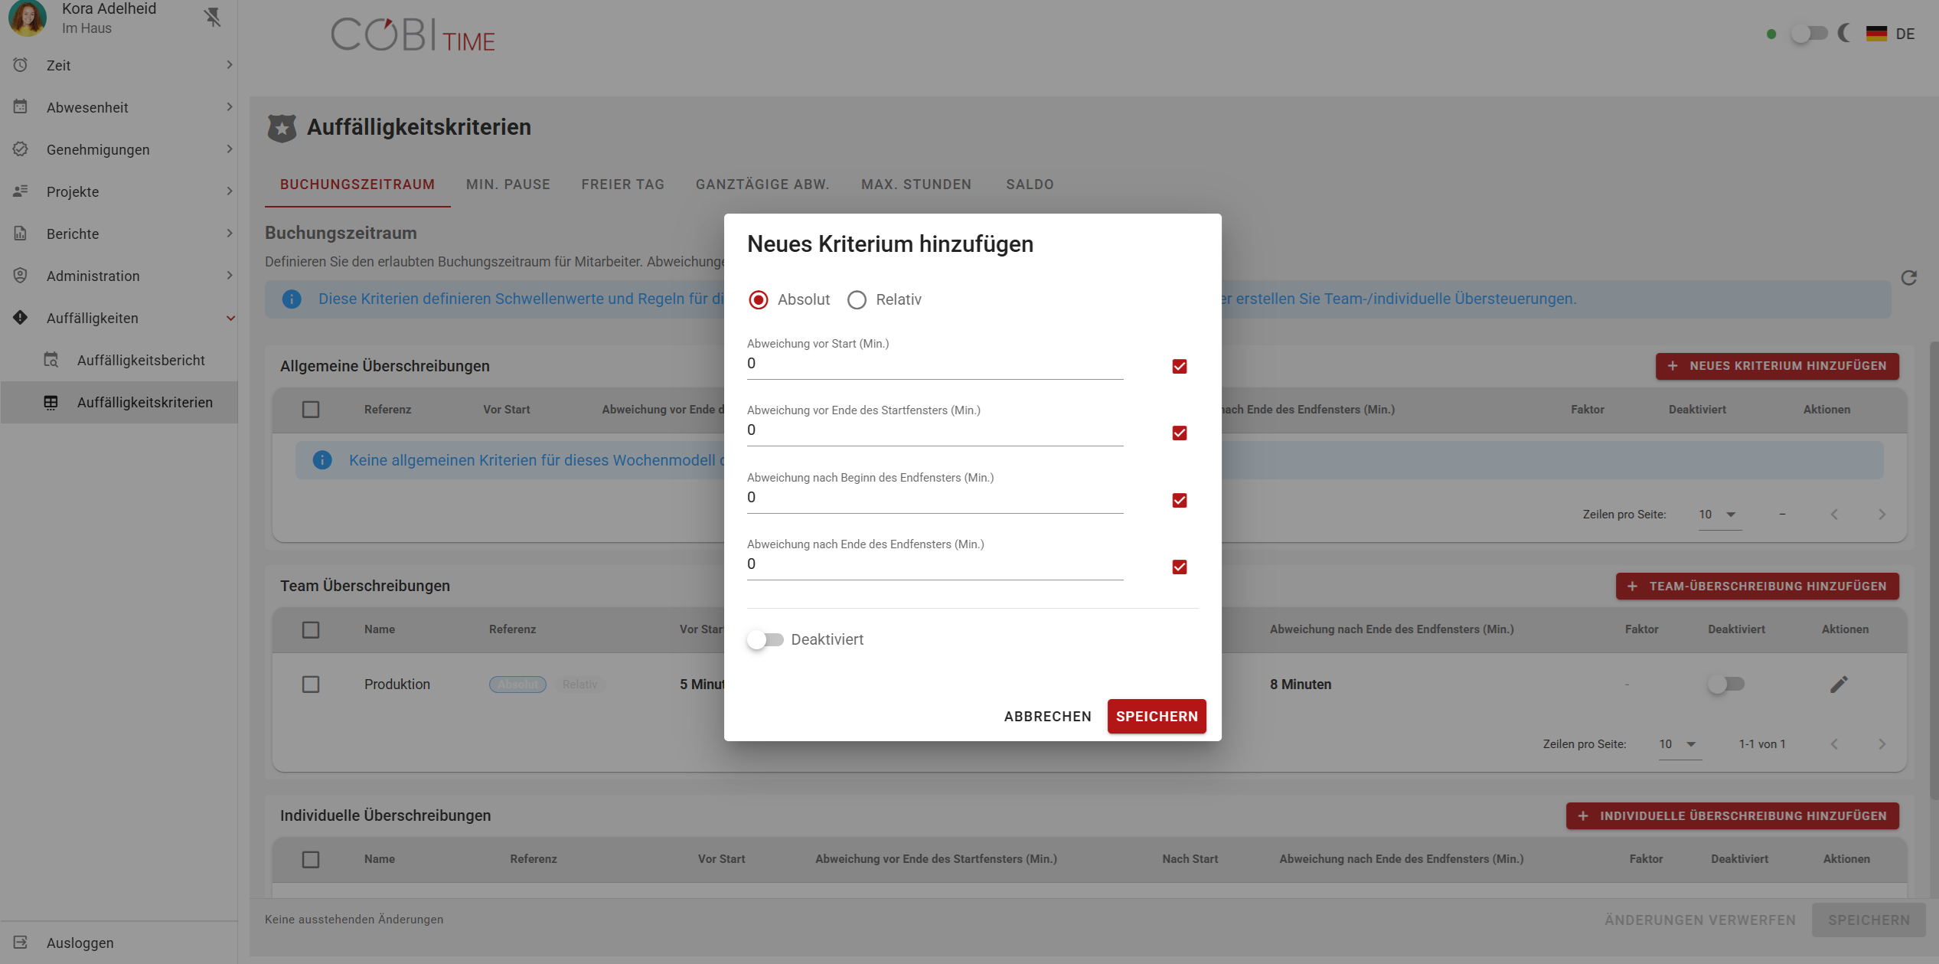Click the moon dark-mode icon
This screenshot has height=964, width=1939.
(1845, 33)
